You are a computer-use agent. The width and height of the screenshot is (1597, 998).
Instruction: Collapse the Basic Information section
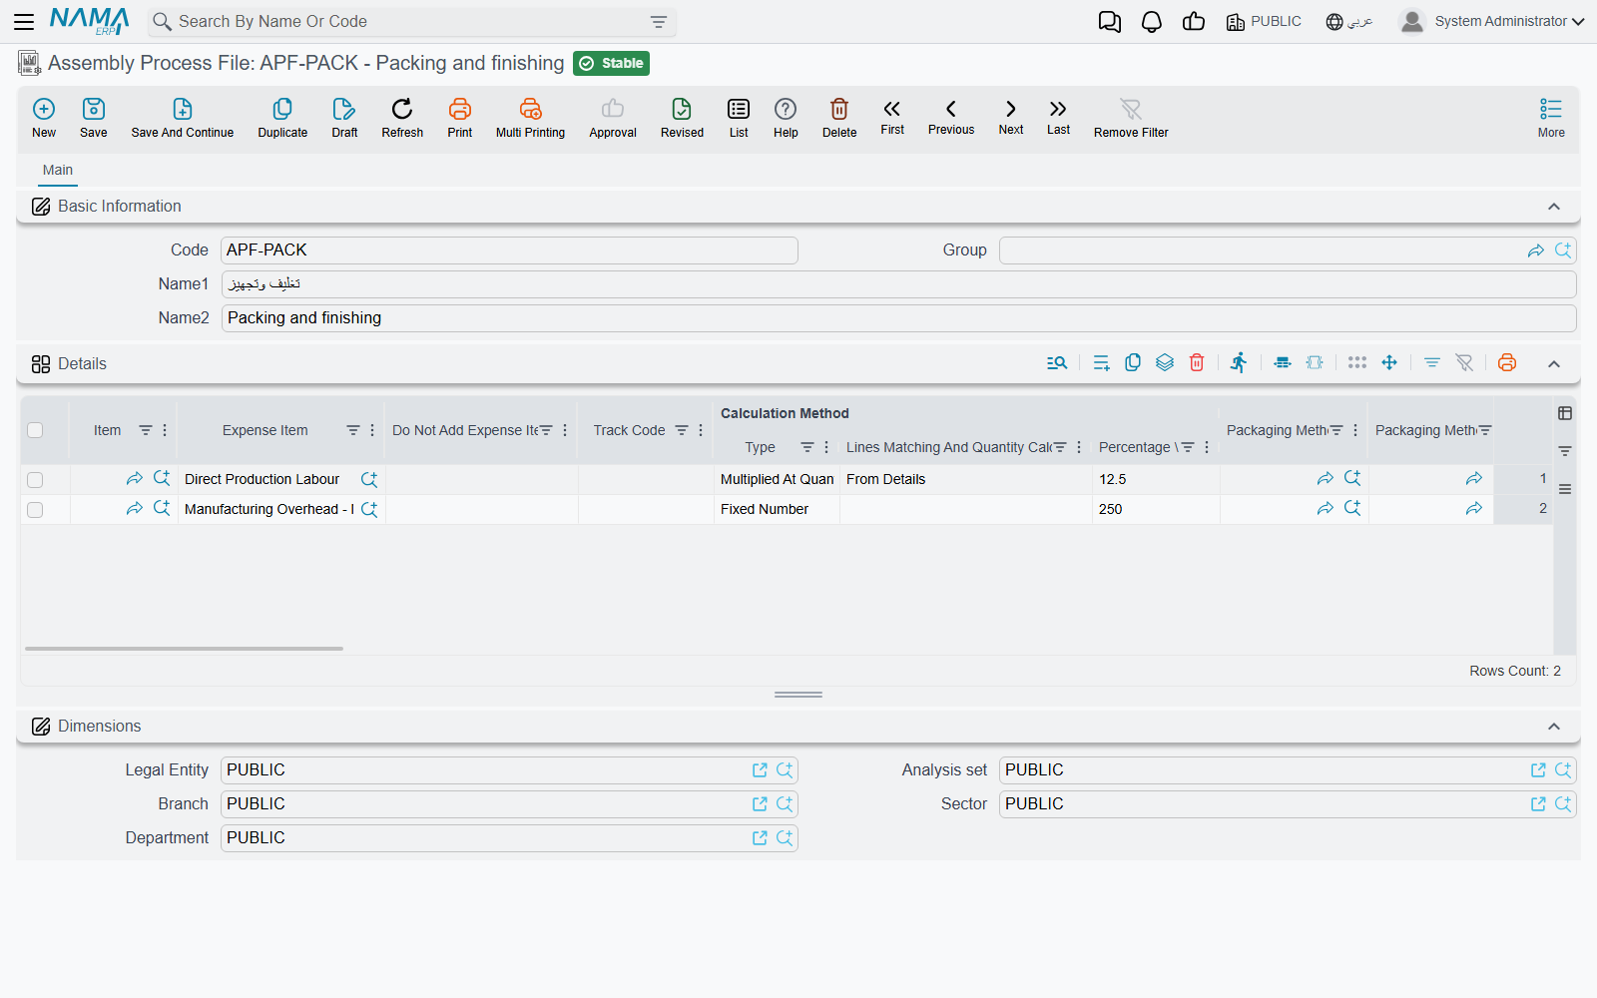pos(1554,207)
